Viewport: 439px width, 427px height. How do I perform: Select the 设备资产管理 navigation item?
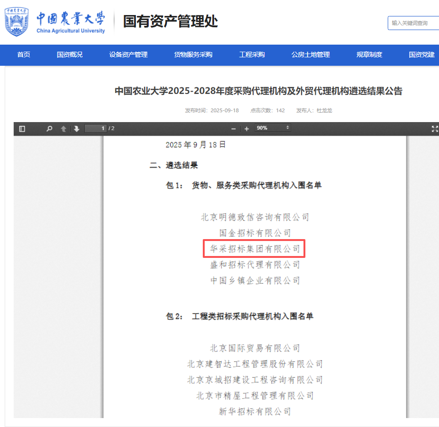(128, 54)
